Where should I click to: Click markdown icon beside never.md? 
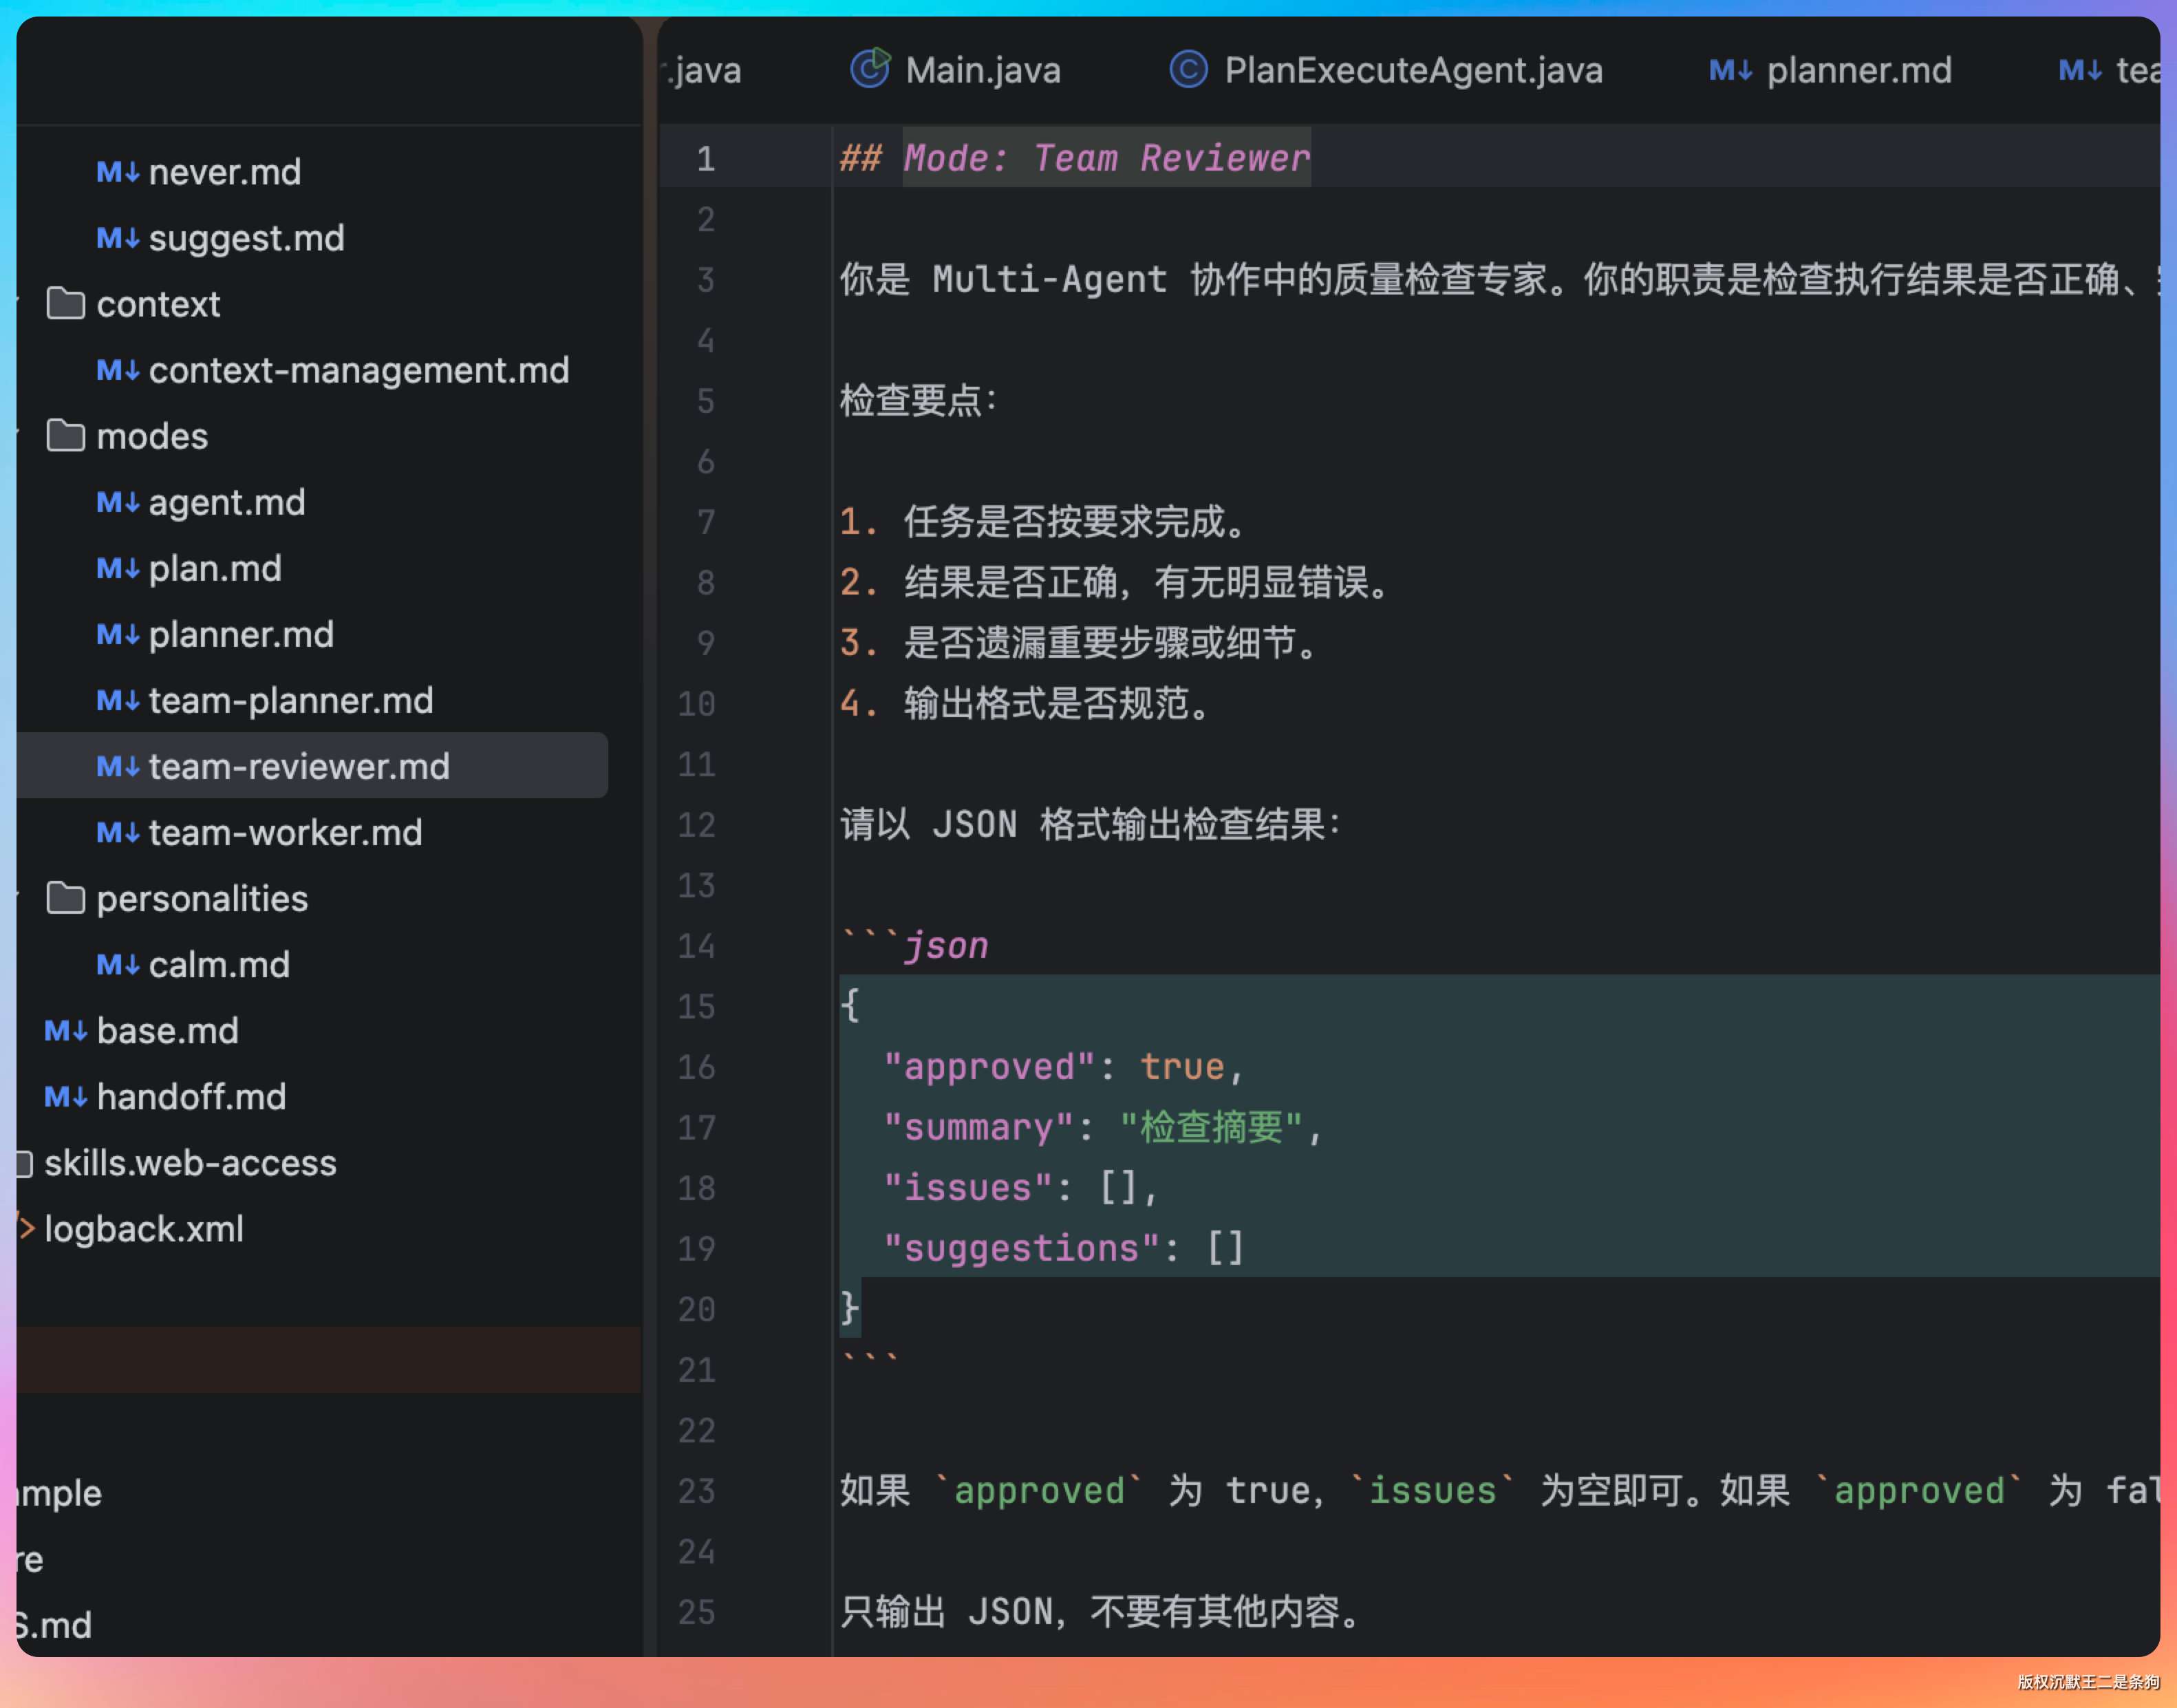[x=118, y=172]
